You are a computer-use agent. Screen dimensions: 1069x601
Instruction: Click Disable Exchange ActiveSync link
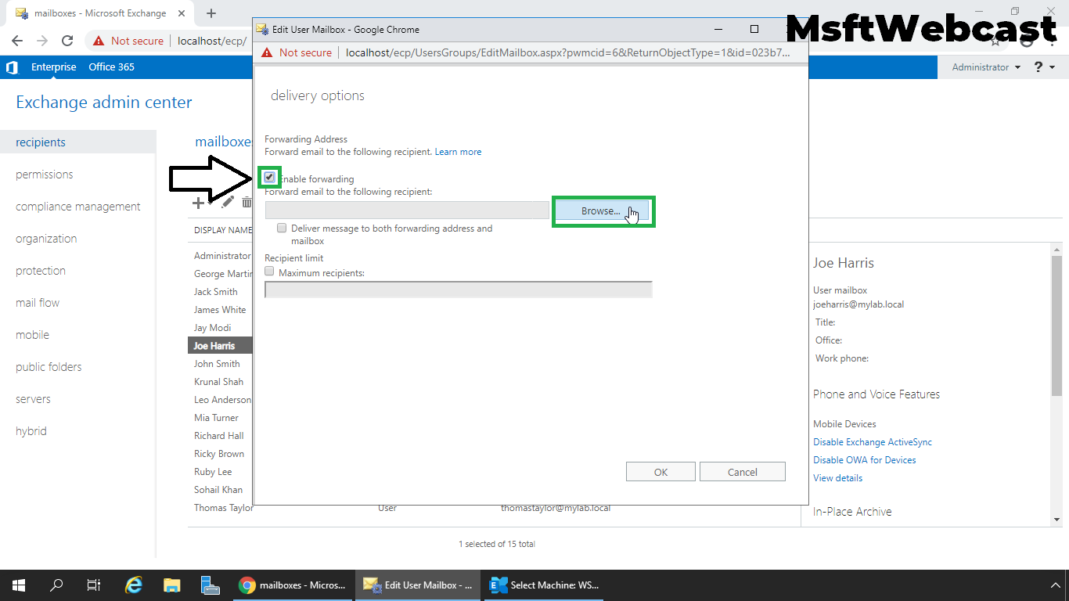click(x=873, y=442)
